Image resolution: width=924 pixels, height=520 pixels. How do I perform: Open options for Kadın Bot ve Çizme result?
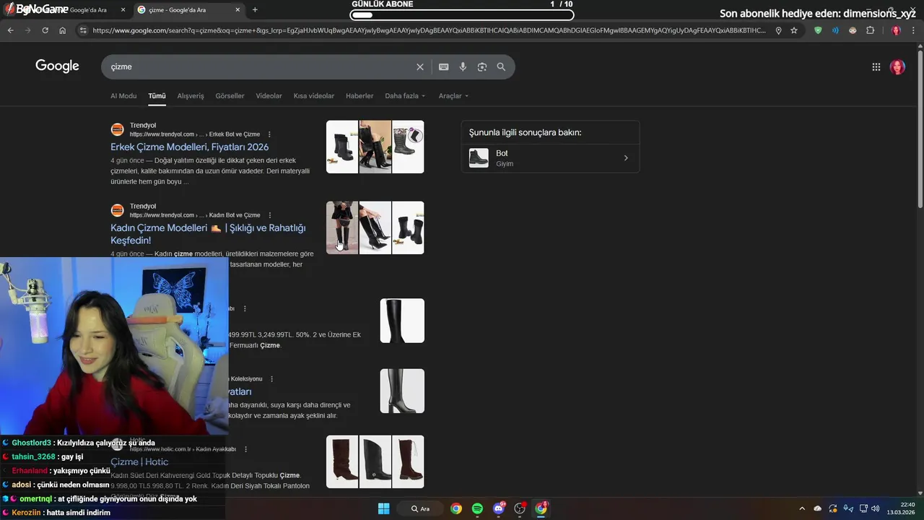(x=269, y=215)
